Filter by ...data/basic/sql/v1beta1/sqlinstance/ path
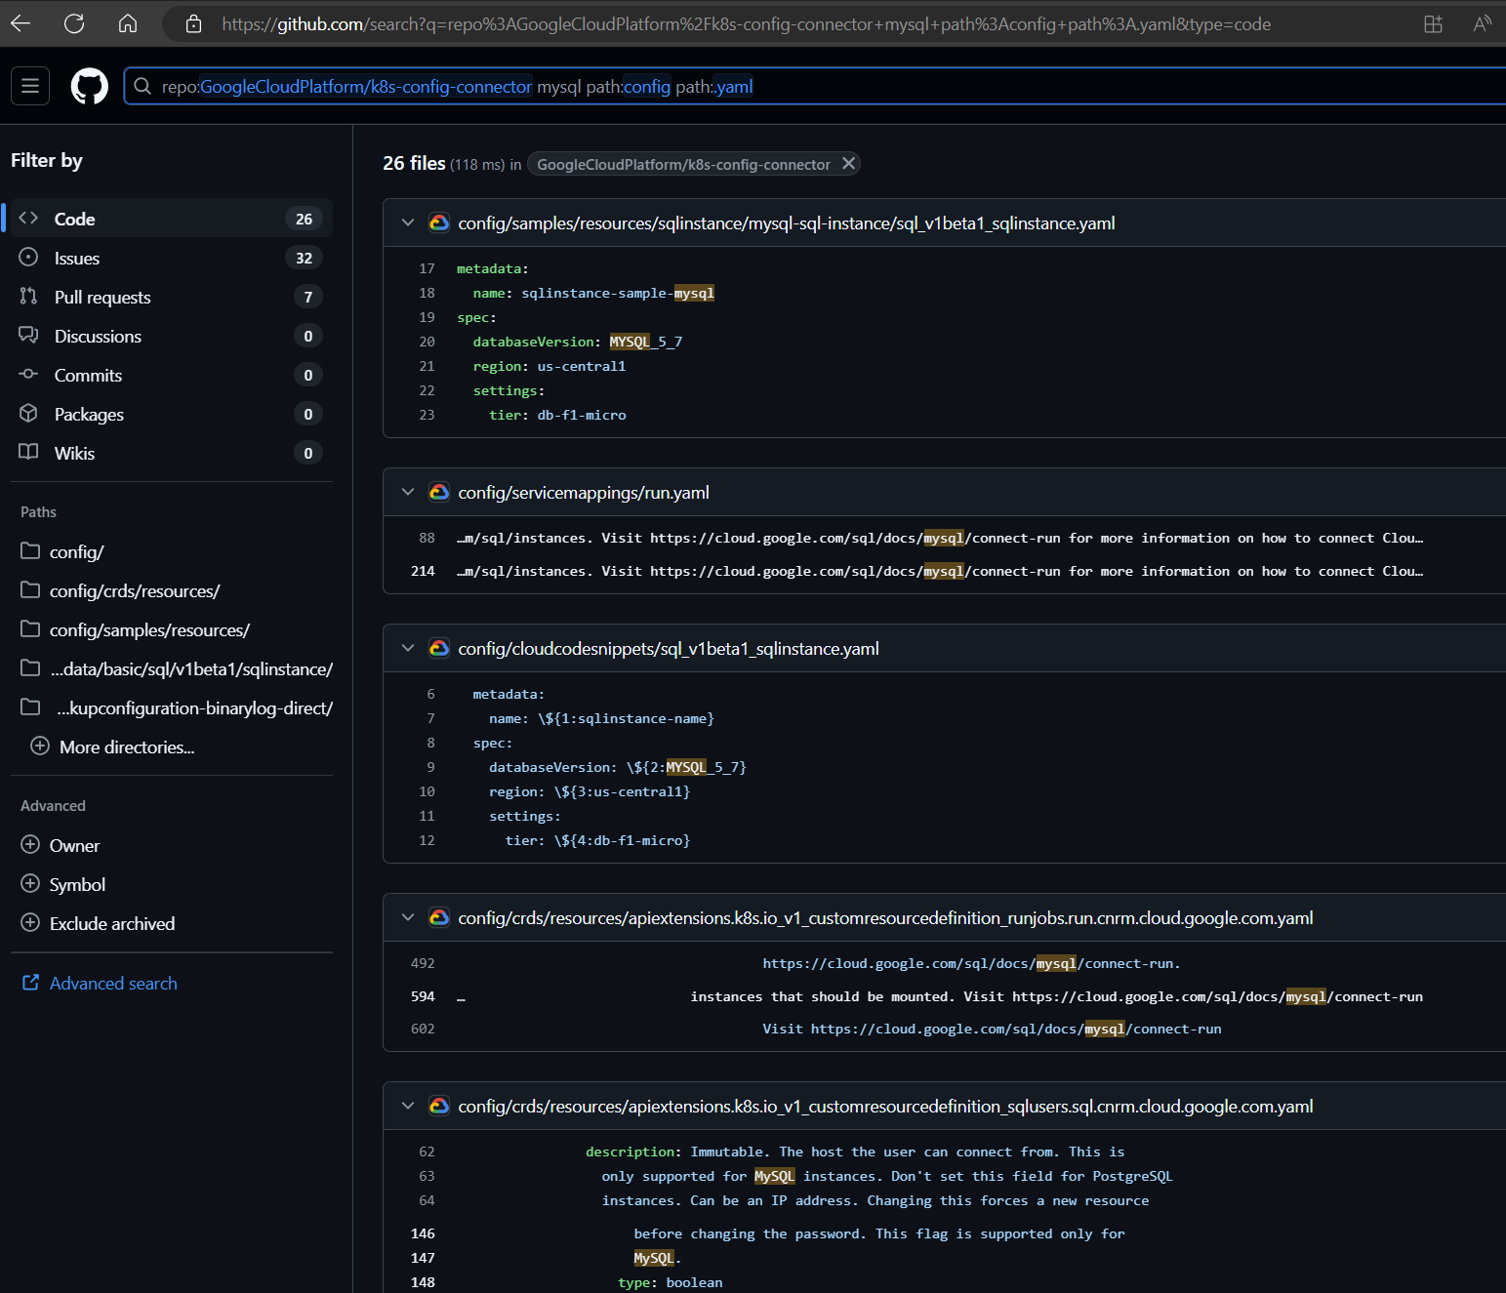This screenshot has height=1293, width=1506. (171, 668)
